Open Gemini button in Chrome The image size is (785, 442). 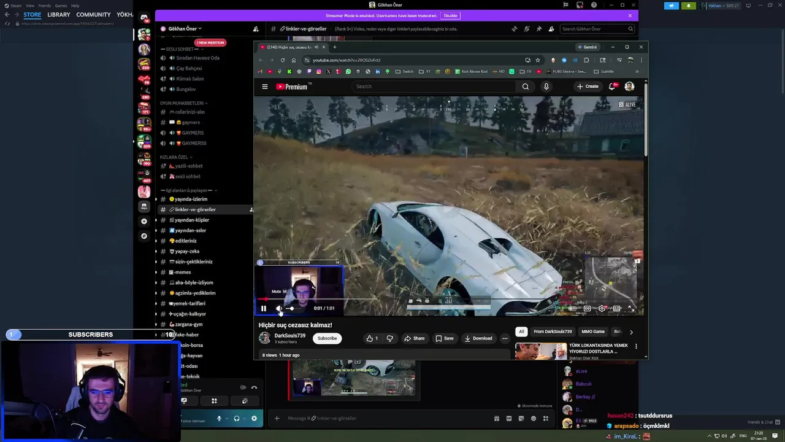587,47
